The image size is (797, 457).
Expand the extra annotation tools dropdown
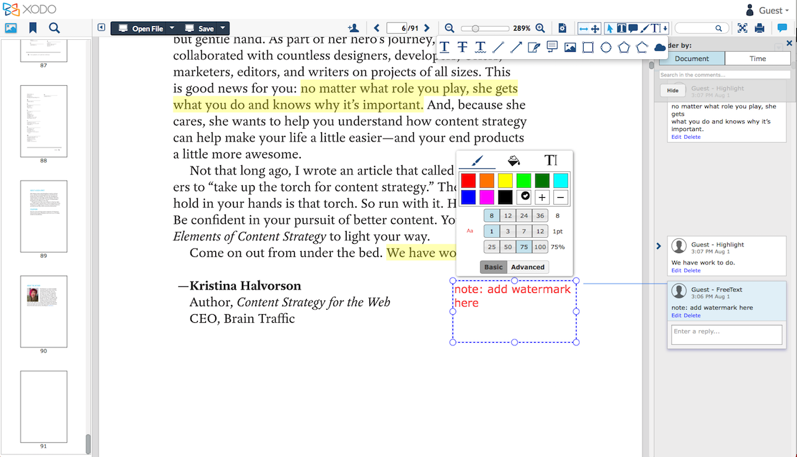coord(664,28)
